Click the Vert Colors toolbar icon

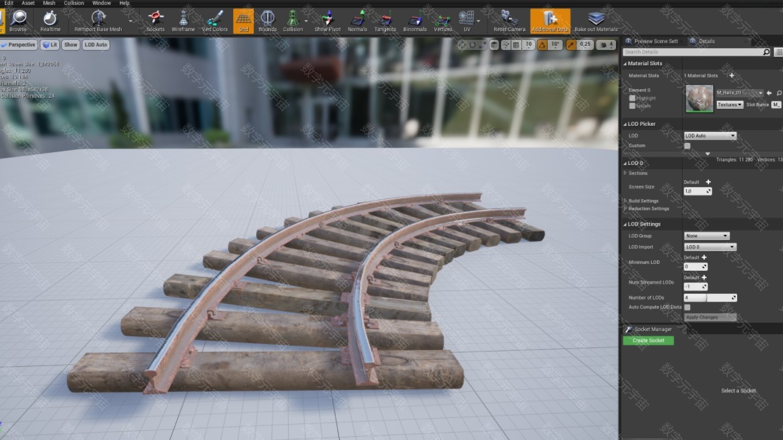click(x=215, y=20)
